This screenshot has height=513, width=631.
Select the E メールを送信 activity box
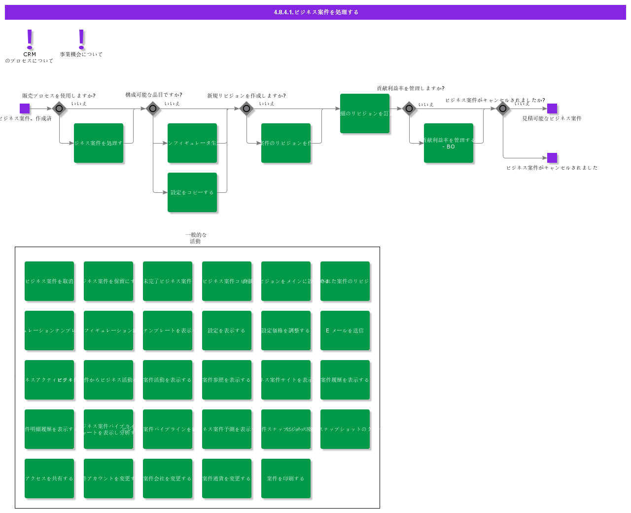345,330
